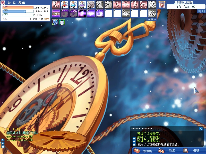Screen dimensions: 206x154
Task: Click the star icon beside 商城
Action: tap(161, 151)
